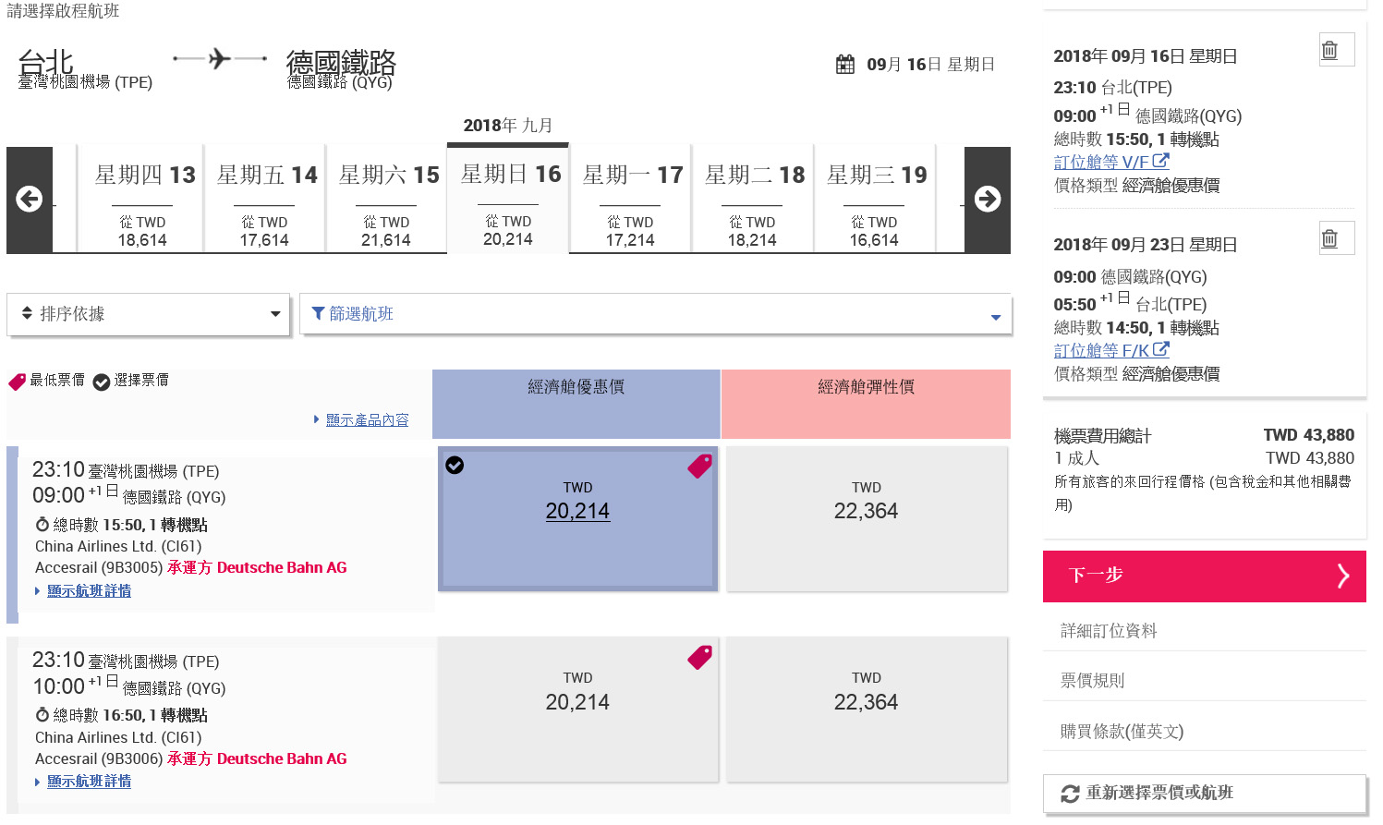Click refresh icon in 重新選擇票價或航班
The height and width of the screenshot is (825, 1383).
pos(1070,794)
